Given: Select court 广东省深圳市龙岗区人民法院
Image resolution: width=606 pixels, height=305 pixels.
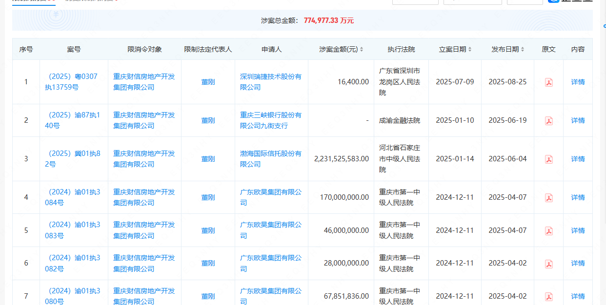Looking at the screenshot, I should point(400,82).
